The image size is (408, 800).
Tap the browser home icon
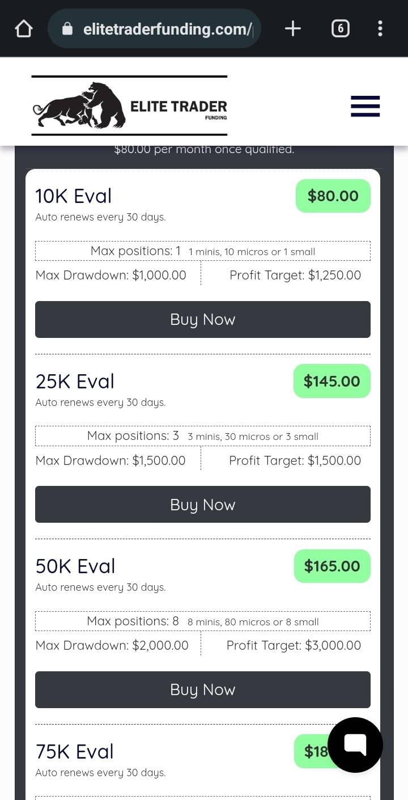[24, 28]
